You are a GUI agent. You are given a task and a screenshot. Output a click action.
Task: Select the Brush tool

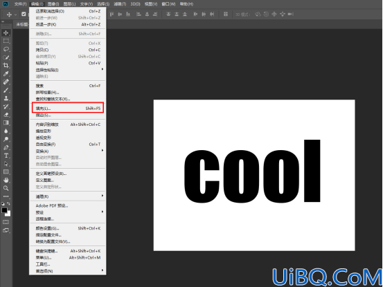6,90
